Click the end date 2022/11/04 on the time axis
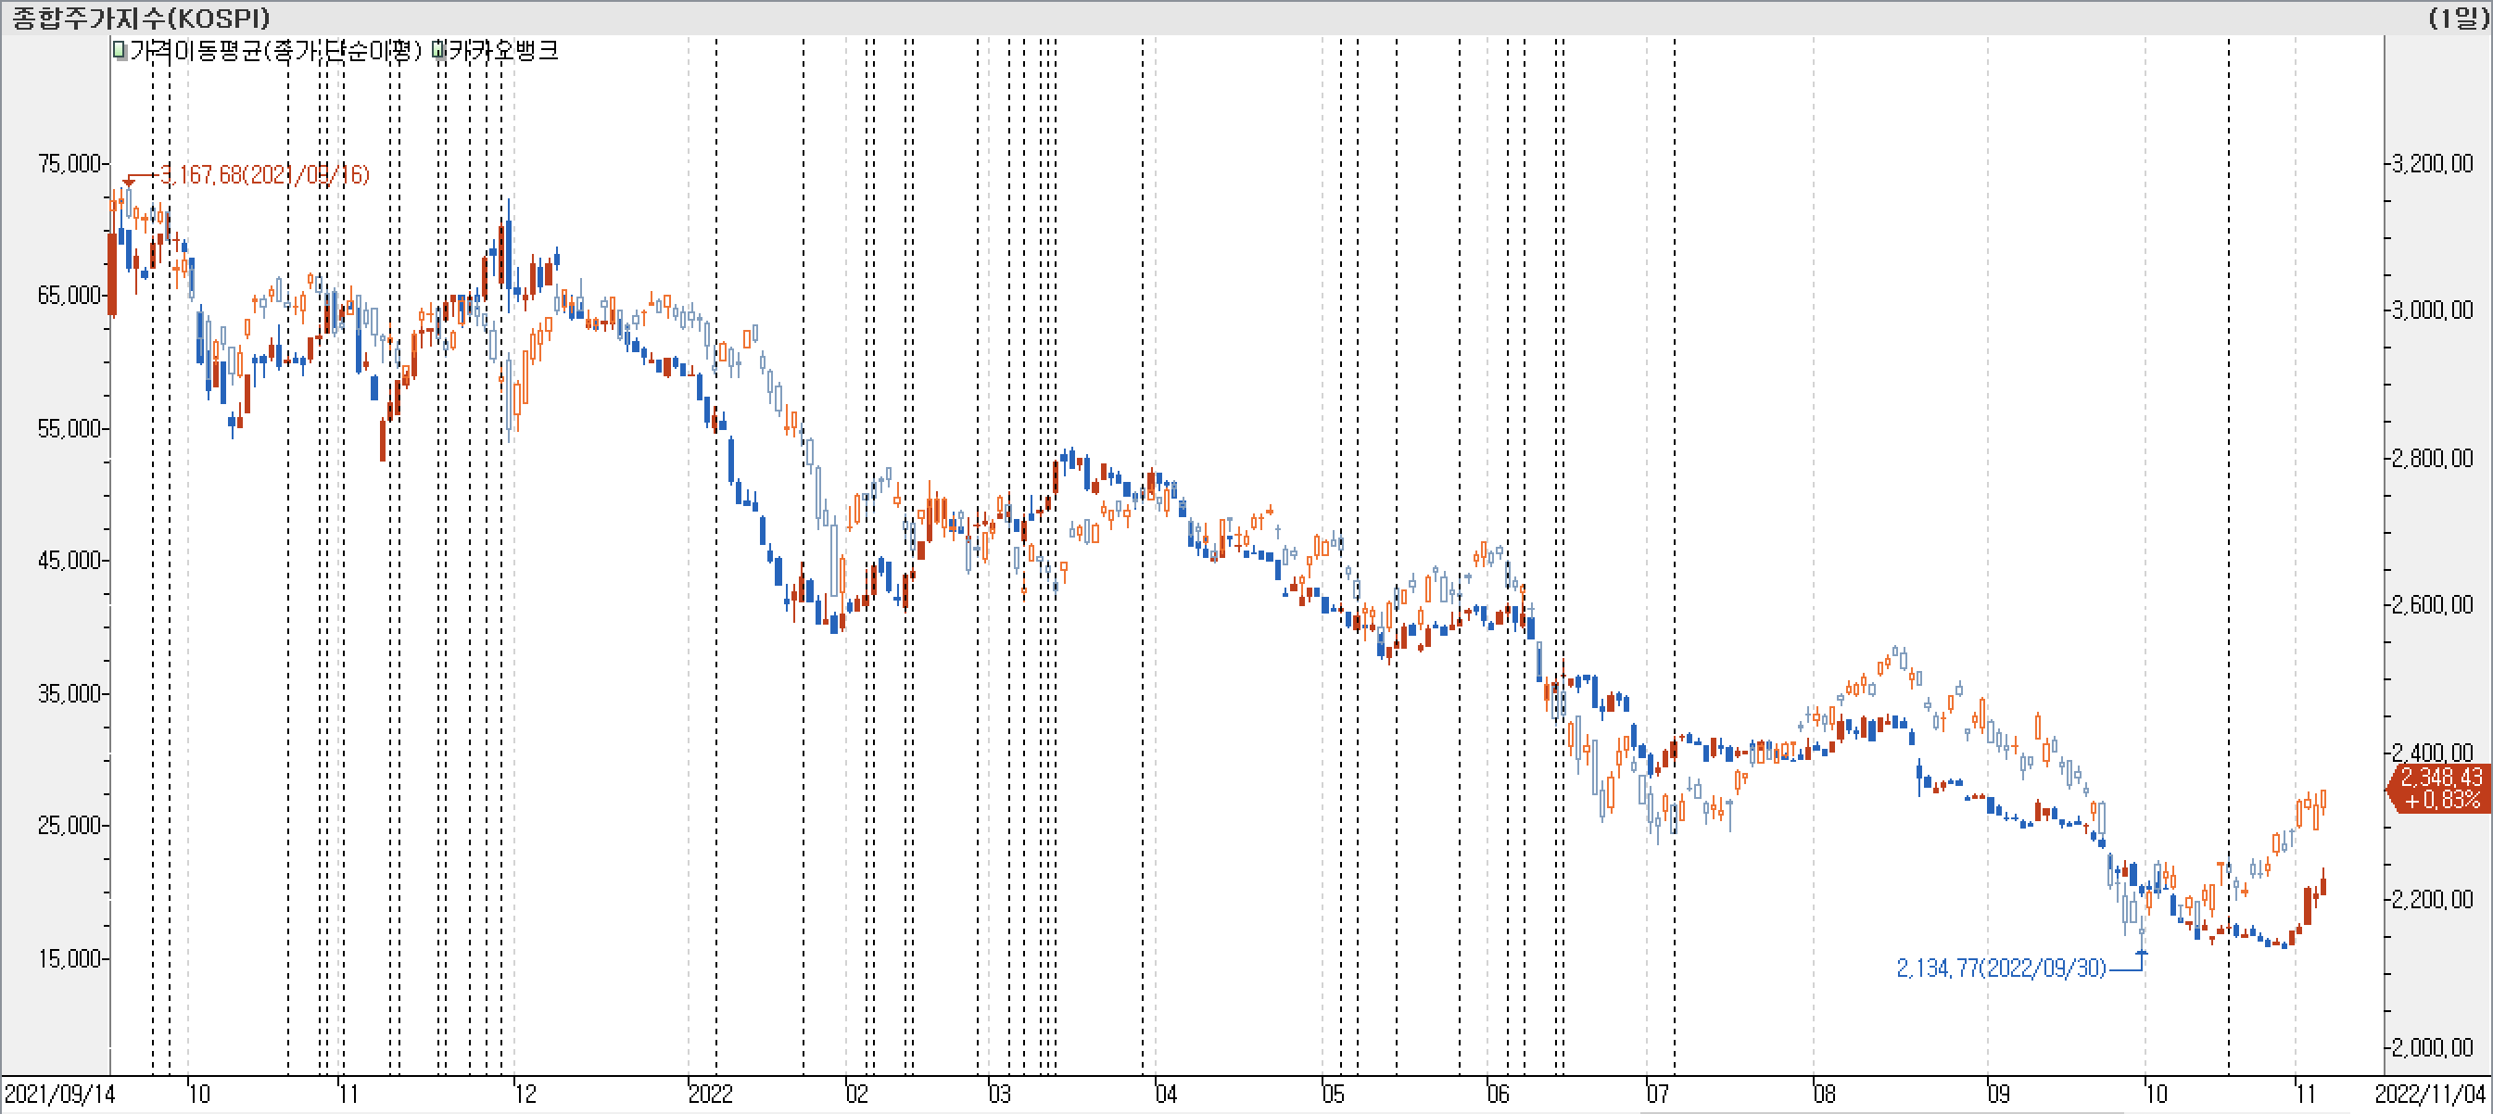 pyautogui.click(x=2429, y=1094)
